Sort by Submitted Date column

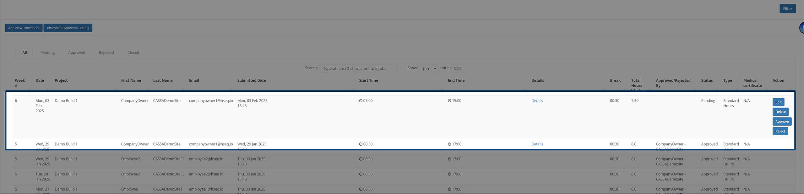252,80
